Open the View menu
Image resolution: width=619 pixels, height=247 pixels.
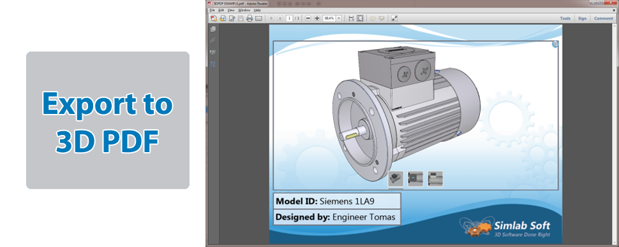[x=231, y=10]
